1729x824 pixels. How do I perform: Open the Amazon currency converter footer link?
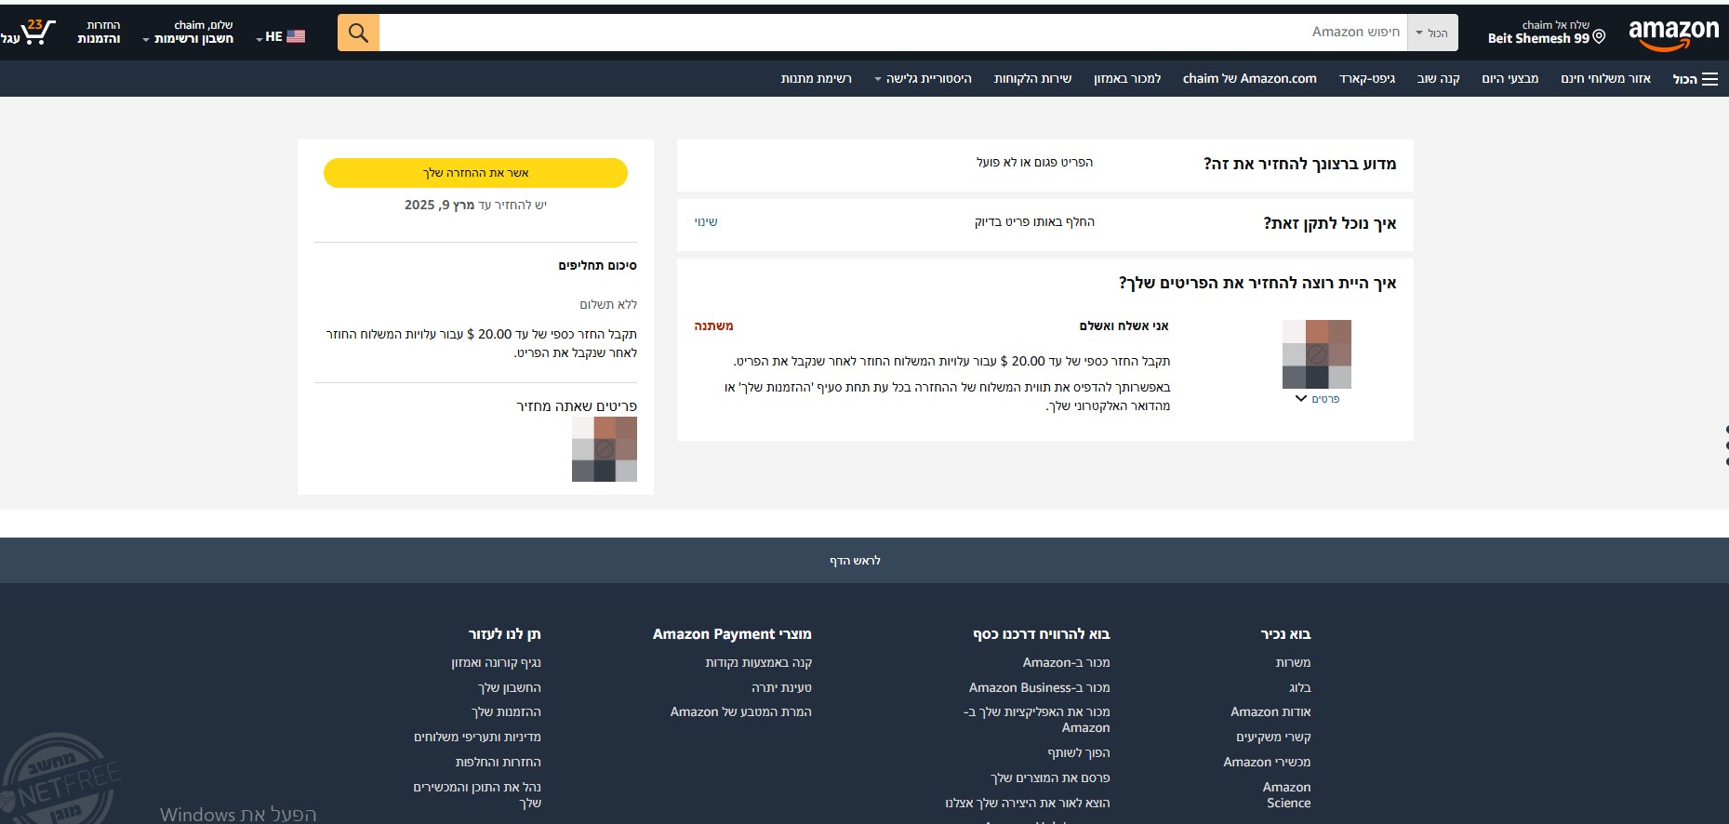click(740, 712)
